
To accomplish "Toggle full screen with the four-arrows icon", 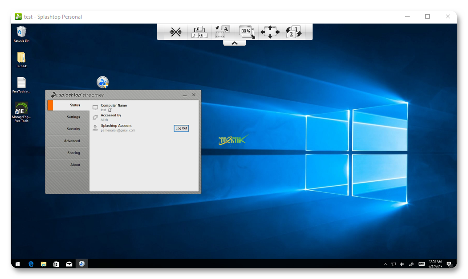I will pyautogui.click(x=270, y=32).
